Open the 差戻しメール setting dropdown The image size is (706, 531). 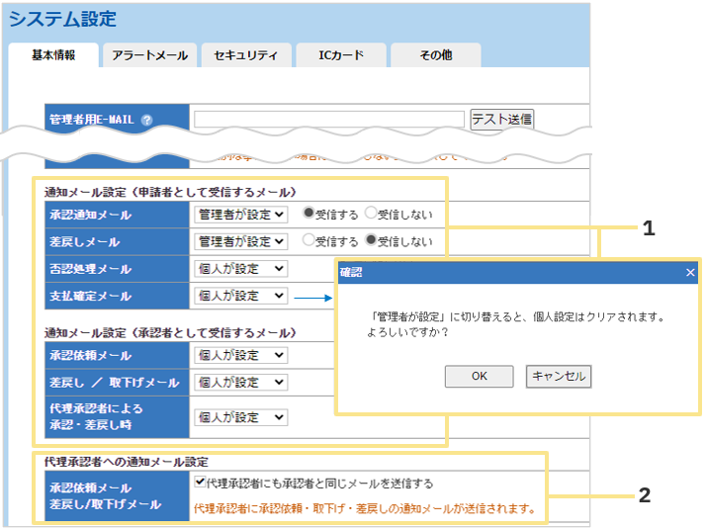tap(240, 240)
